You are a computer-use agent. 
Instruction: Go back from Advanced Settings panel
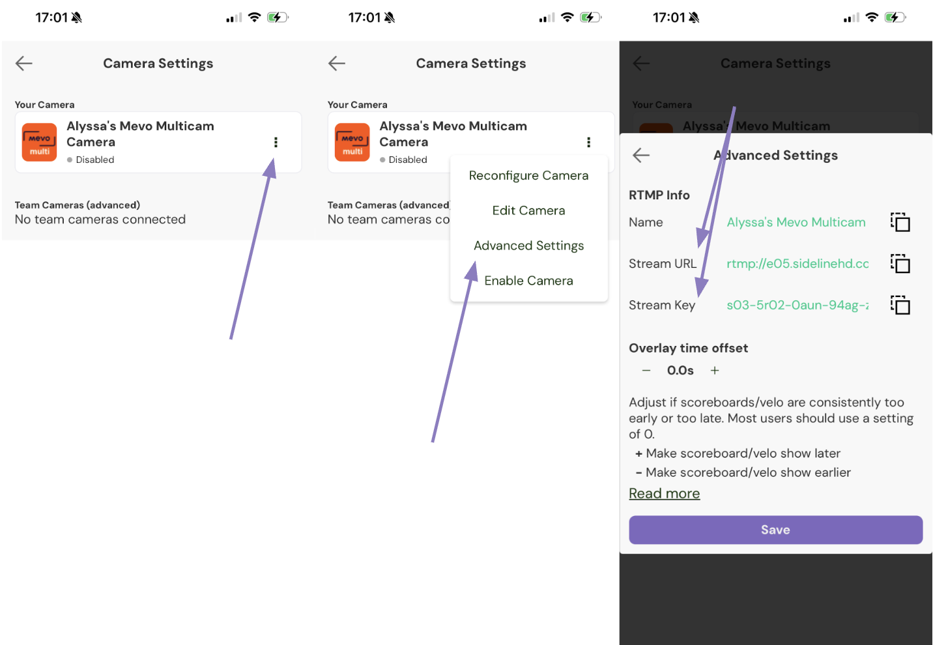point(642,155)
